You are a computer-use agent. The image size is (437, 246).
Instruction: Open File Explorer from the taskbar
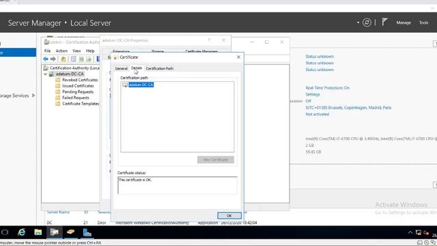(x=38, y=232)
